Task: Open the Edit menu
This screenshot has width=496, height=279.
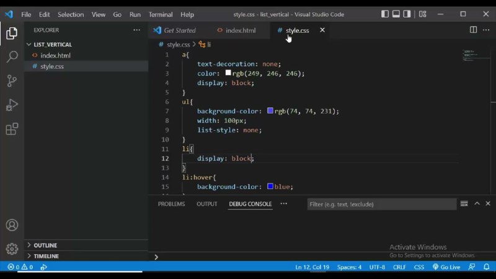Action: (x=44, y=14)
